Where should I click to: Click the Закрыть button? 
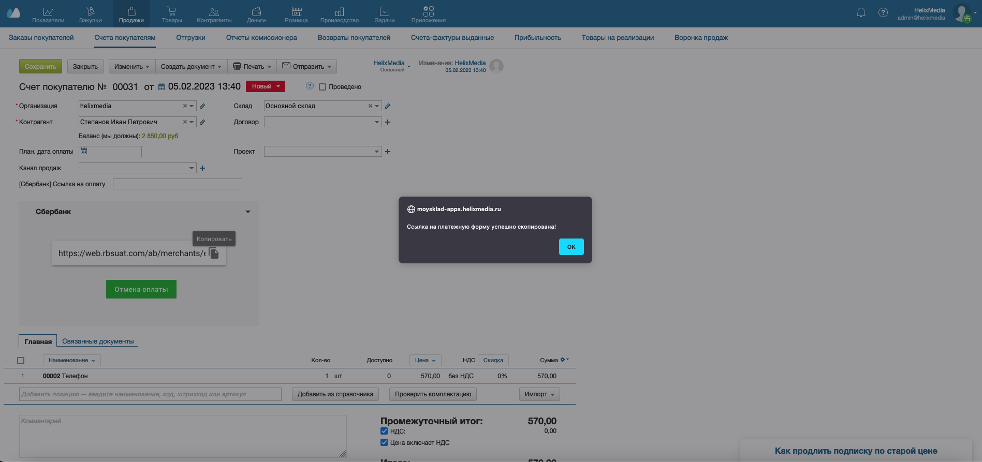point(85,66)
